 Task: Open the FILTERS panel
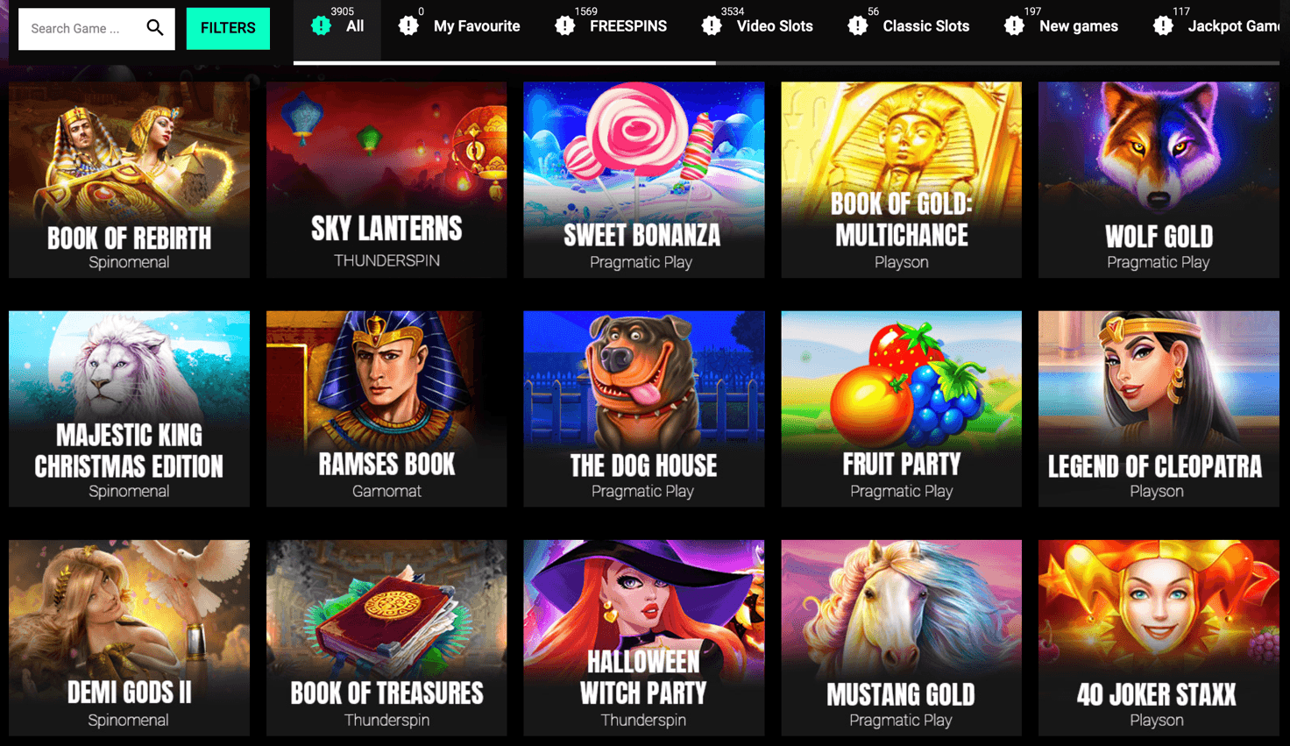[228, 28]
